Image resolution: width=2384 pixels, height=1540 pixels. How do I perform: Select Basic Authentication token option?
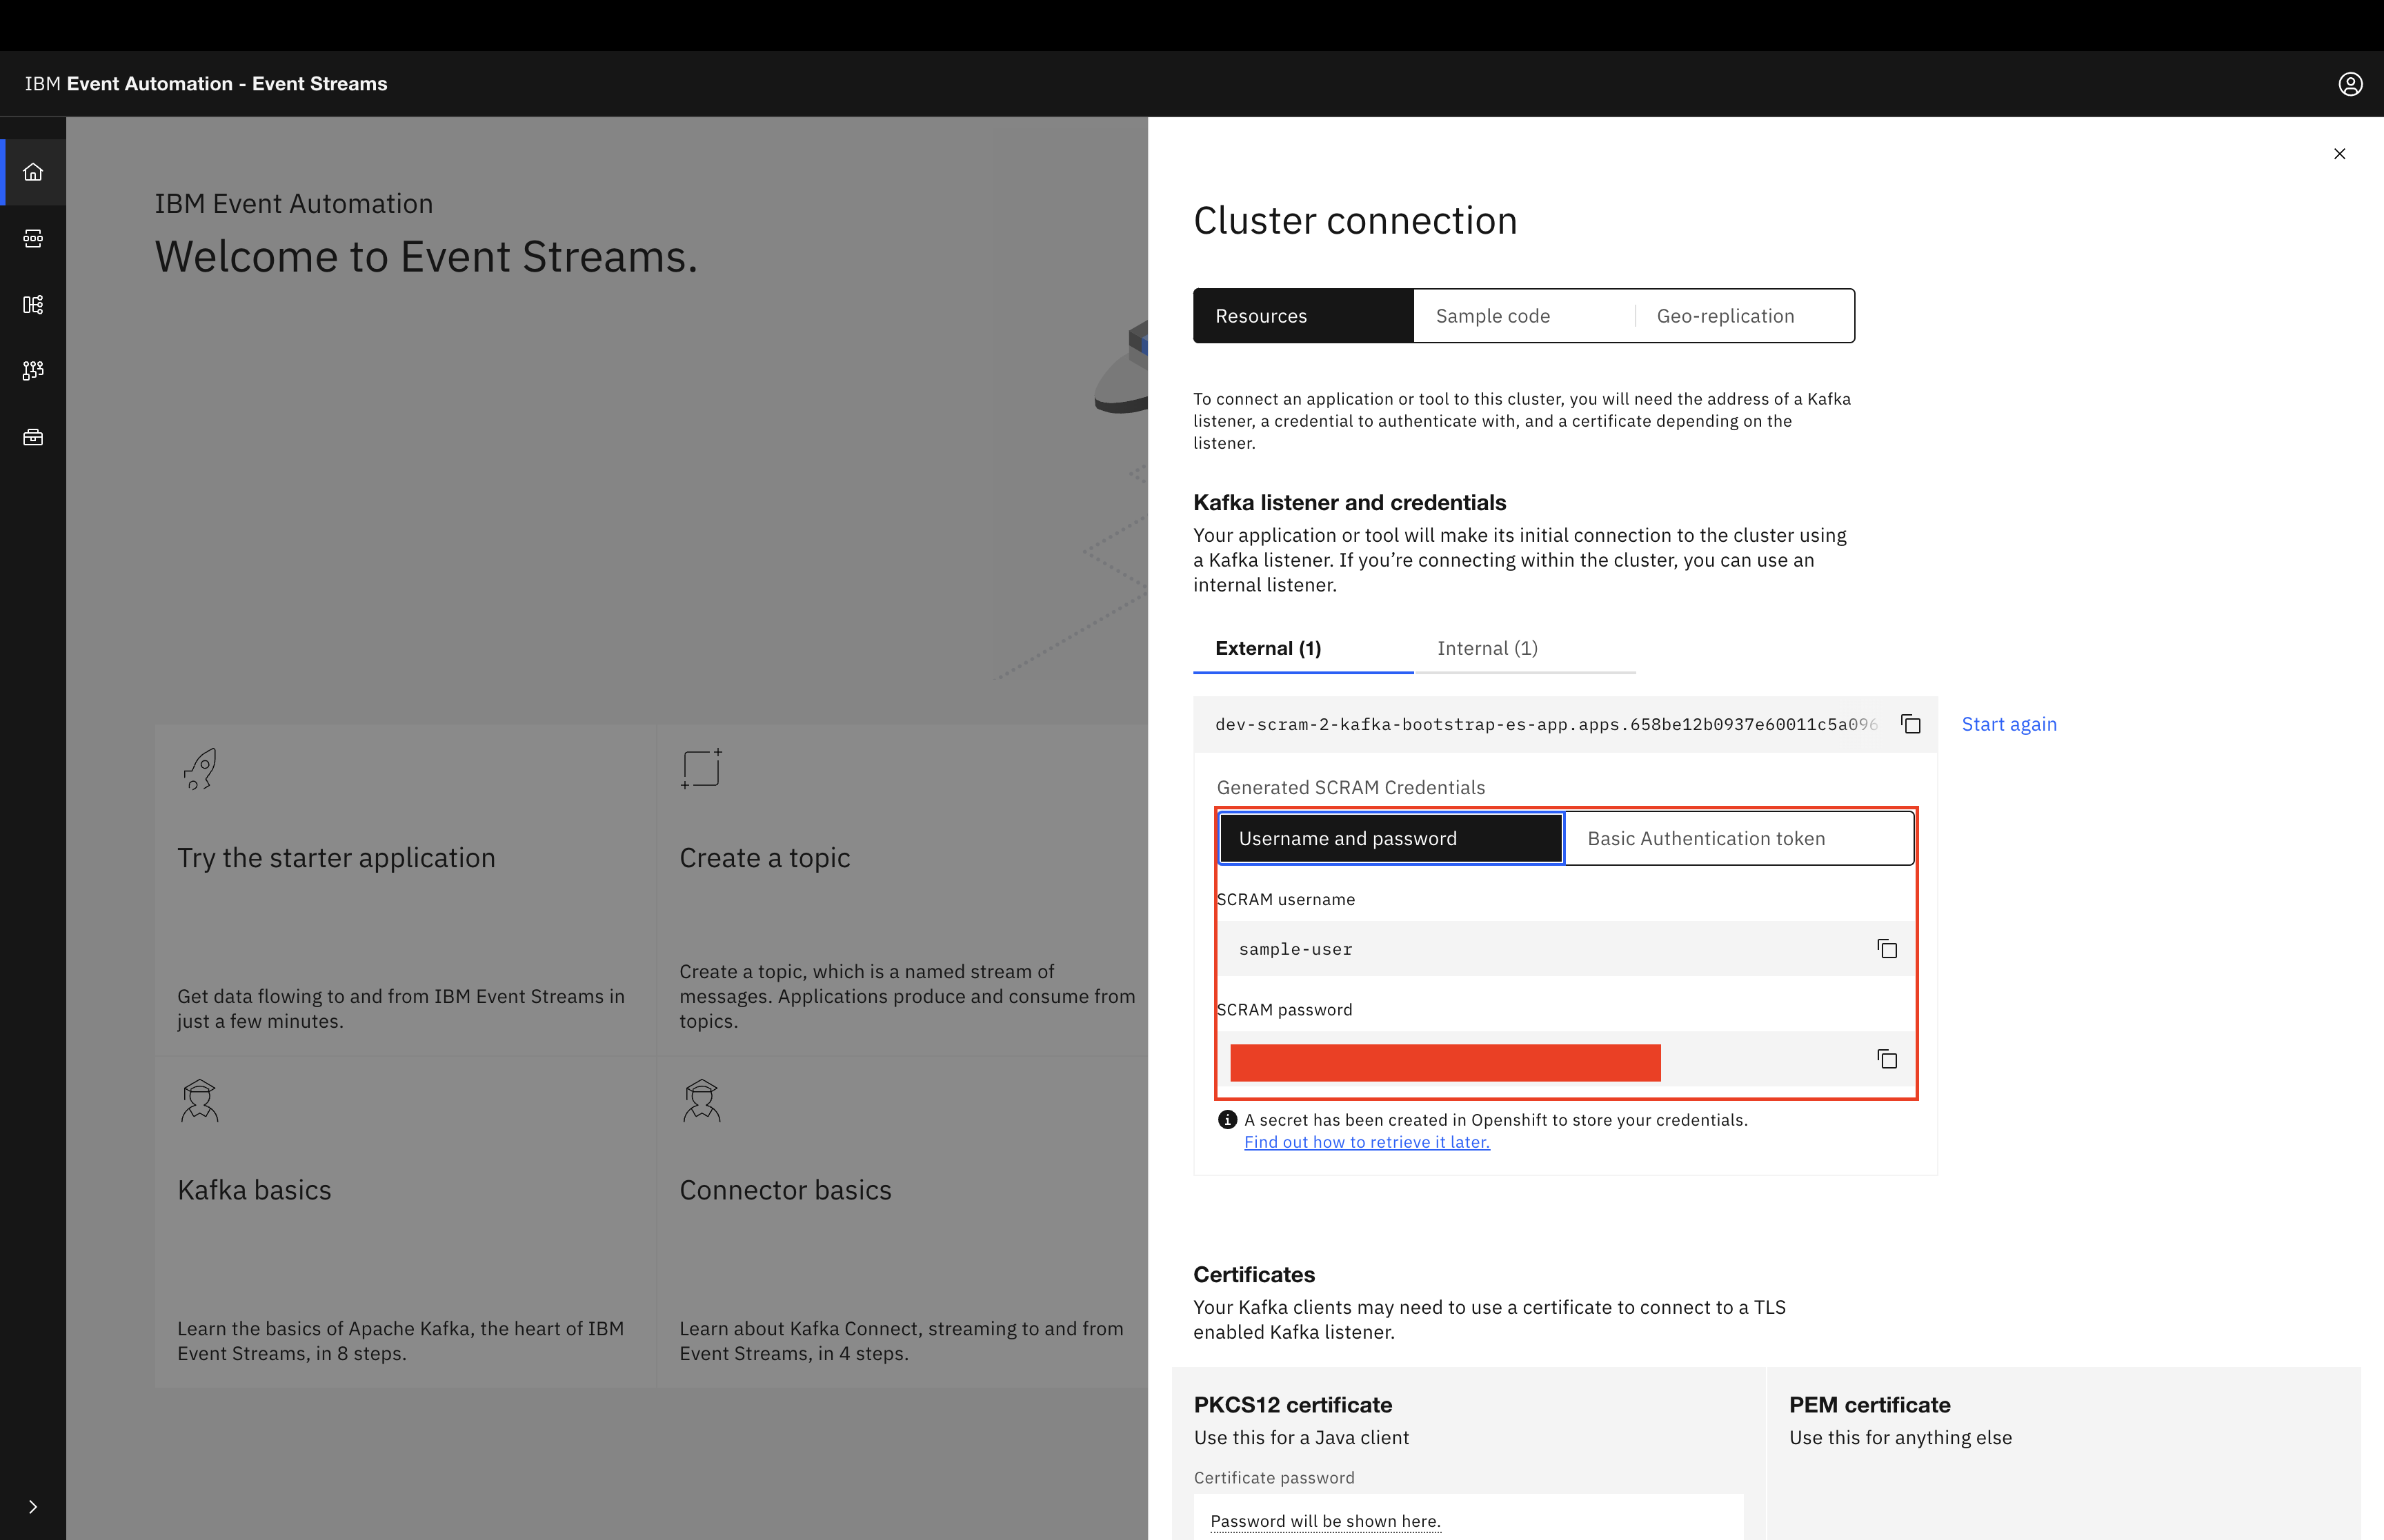1738,838
